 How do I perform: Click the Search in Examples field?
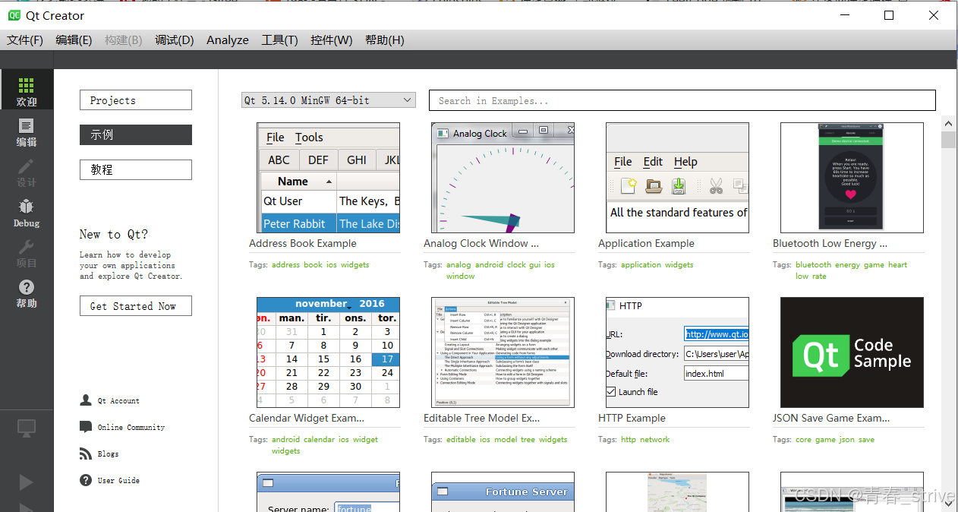(682, 100)
